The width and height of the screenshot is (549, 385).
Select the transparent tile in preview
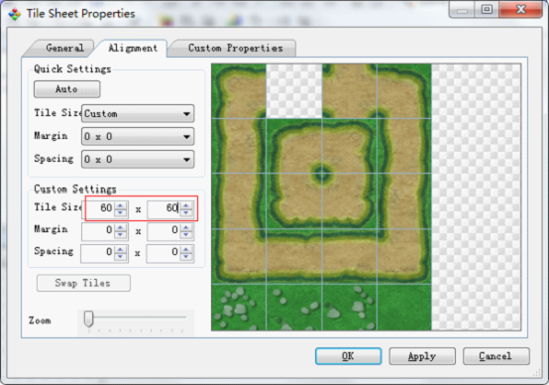pyautogui.click(x=294, y=91)
